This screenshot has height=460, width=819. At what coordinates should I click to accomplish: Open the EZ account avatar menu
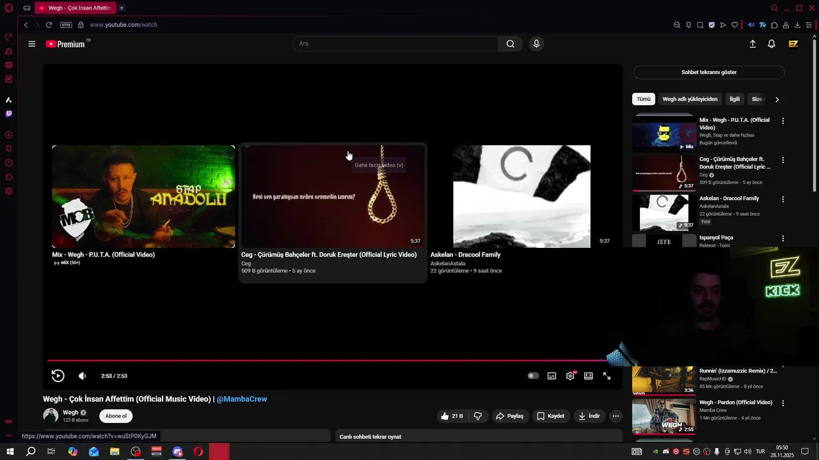[793, 44]
